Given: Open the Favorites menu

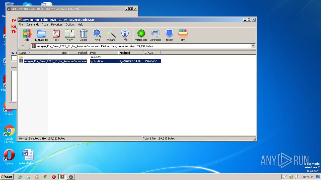Looking at the screenshot, I should coord(57,24).
